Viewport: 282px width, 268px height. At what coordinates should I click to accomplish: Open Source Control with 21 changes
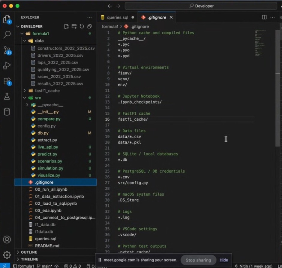click(x=7, y=50)
